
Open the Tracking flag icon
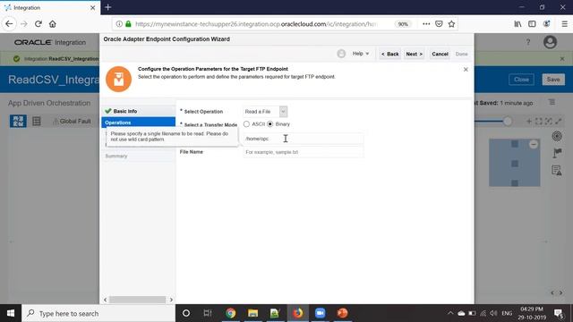pos(557,153)
